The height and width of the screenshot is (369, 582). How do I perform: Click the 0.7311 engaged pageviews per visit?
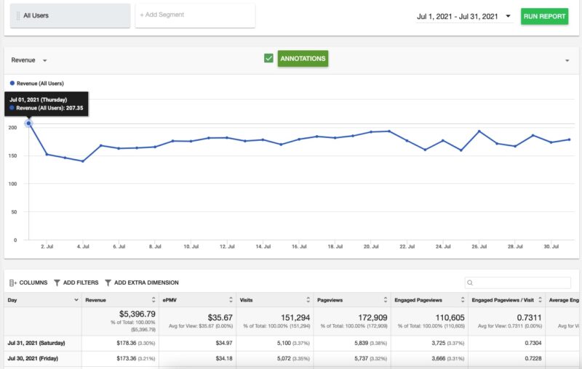click(x=529, y=317)
